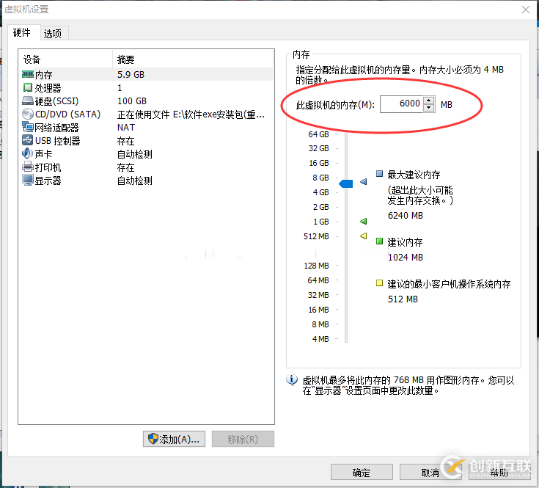The width and height of the screenshot is (539, 488).
Task: Click the blue memory slider handle
Action: click(346, 183)
